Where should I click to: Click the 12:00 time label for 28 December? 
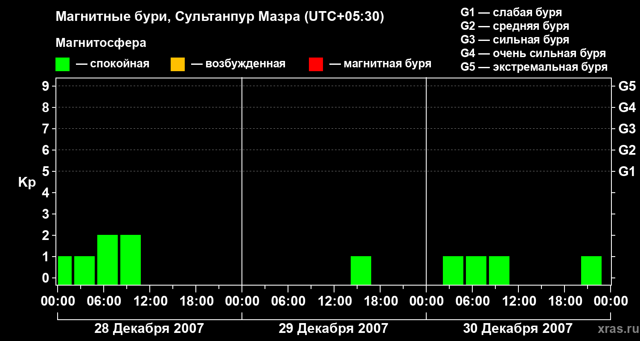tap(150, 301)
